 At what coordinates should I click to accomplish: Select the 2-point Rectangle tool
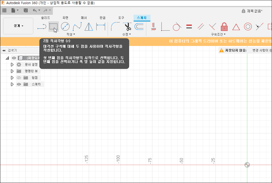[x=53, y=27]
